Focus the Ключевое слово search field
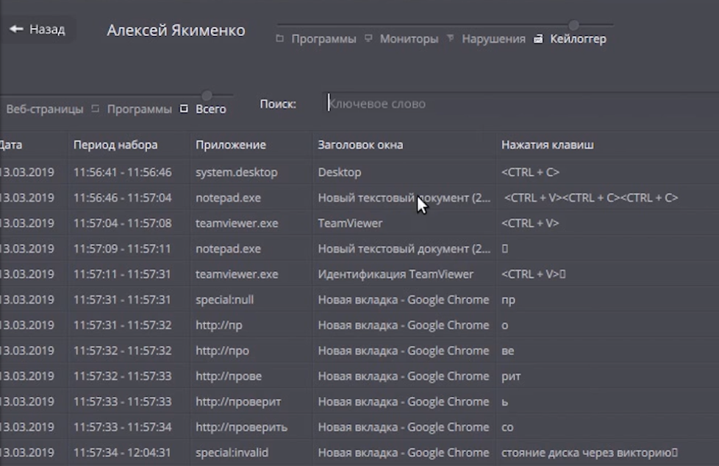 point(522,104)
